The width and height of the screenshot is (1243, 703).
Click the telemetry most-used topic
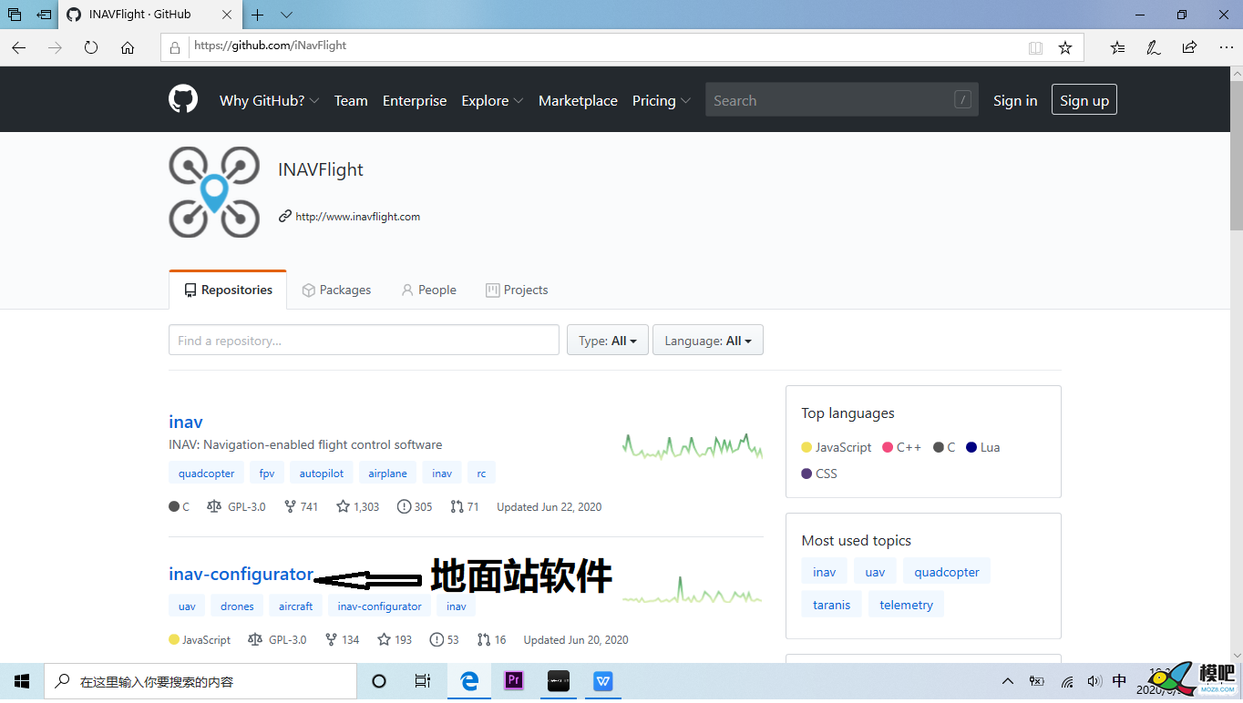(907, 605)
